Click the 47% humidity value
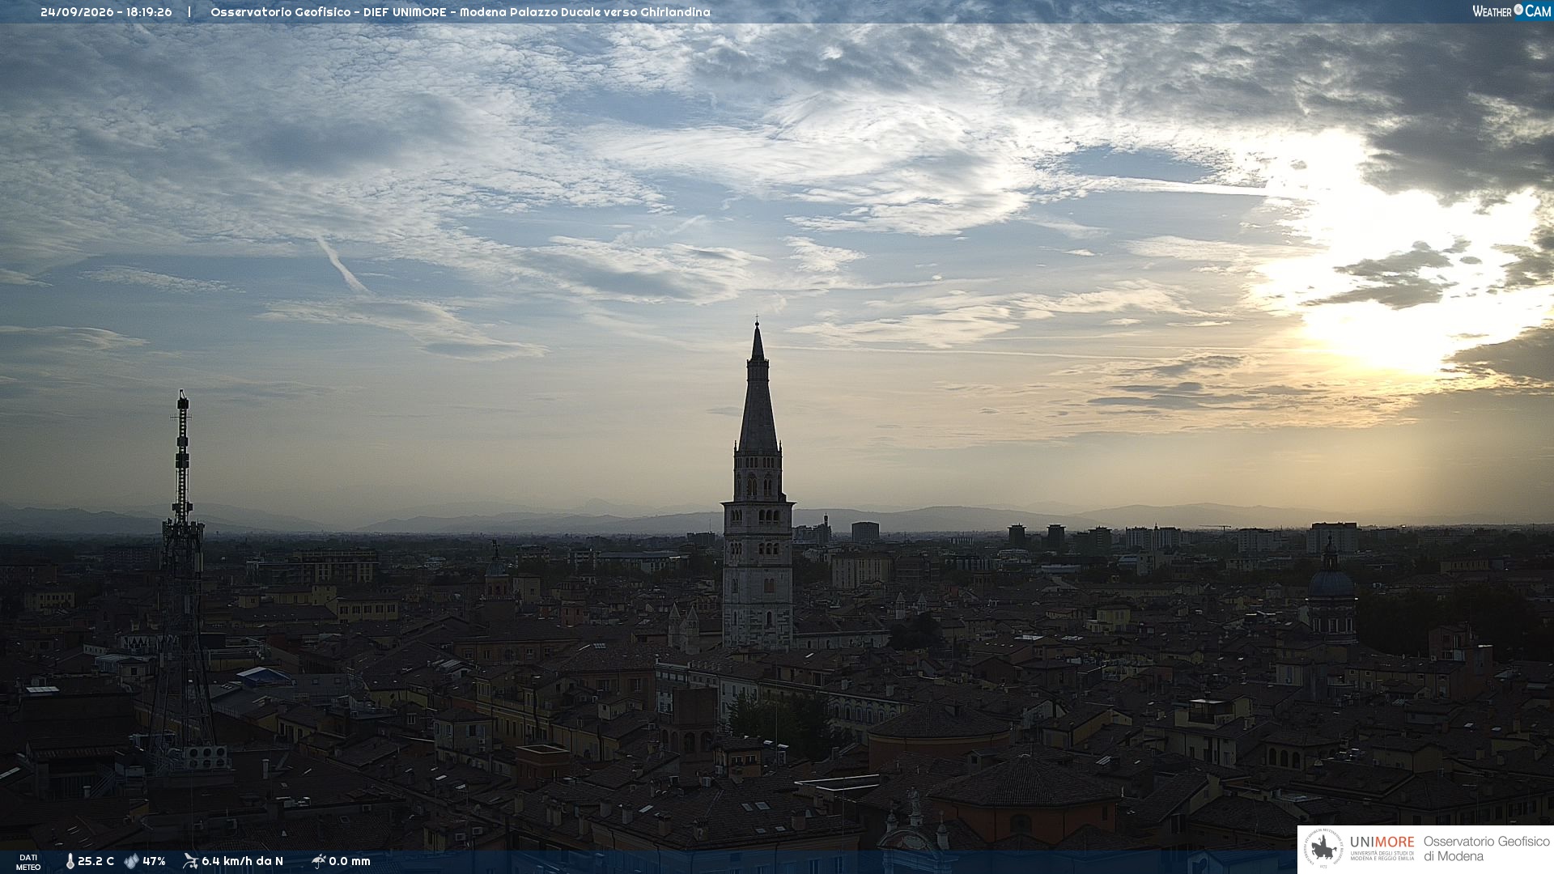Screen dimensions: 1554x874 point(154,862)
